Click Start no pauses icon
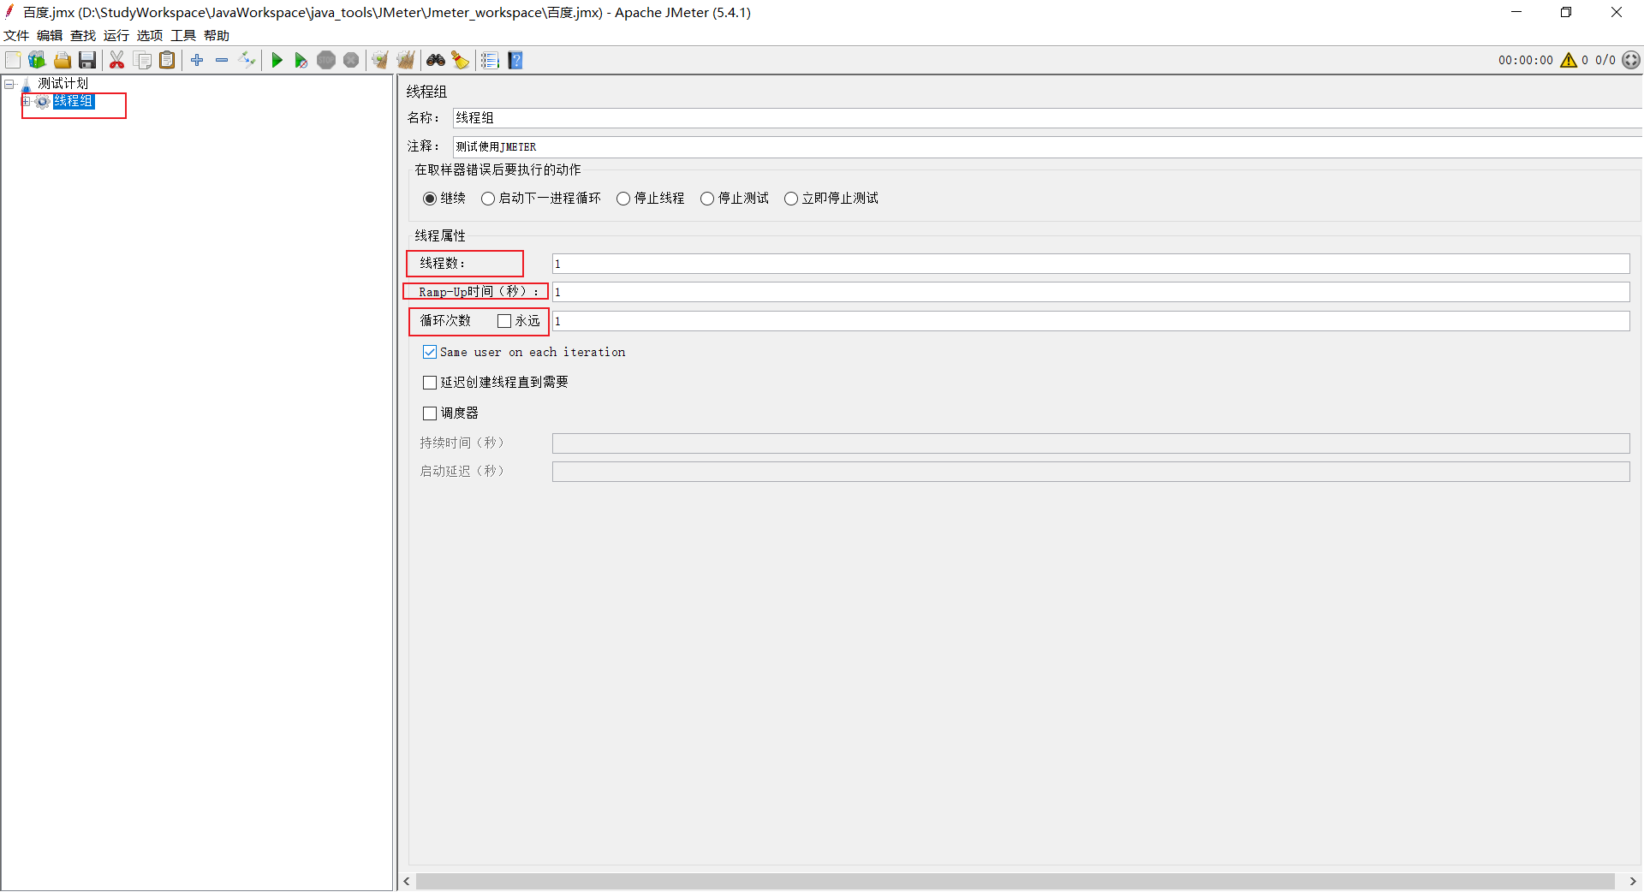Screen dimensions: 1644x892 301,60
